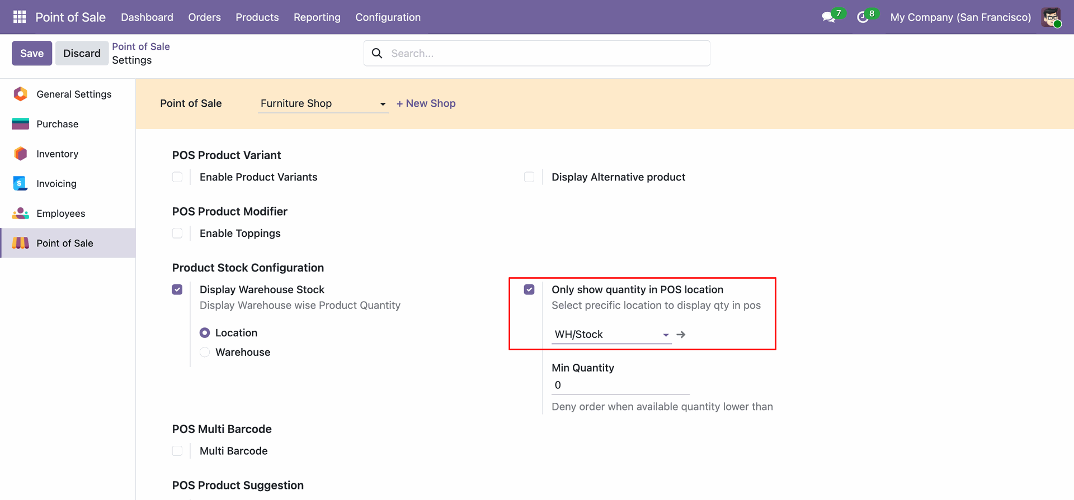The image size is (1074, 500).
Task: Click the Purchase module icon
Action: [x=20, y=124]
